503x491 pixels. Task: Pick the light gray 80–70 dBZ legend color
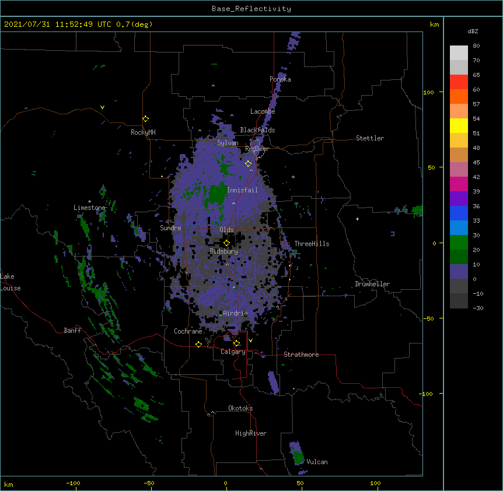click(459, 53)
